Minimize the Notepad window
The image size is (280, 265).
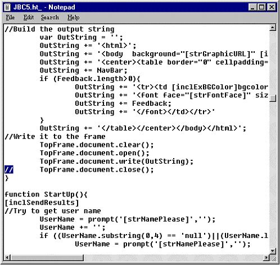point(252,7)
